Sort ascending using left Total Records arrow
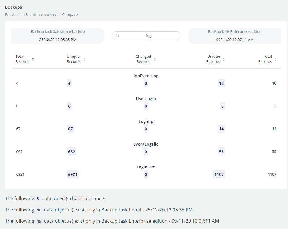Viewport: 288px width, 229px height. pyautogui.click(x=33, y=57)
